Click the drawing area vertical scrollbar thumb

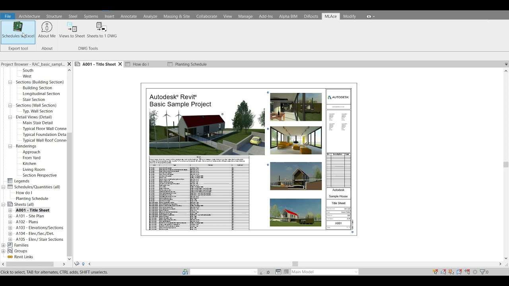(506, 164)
